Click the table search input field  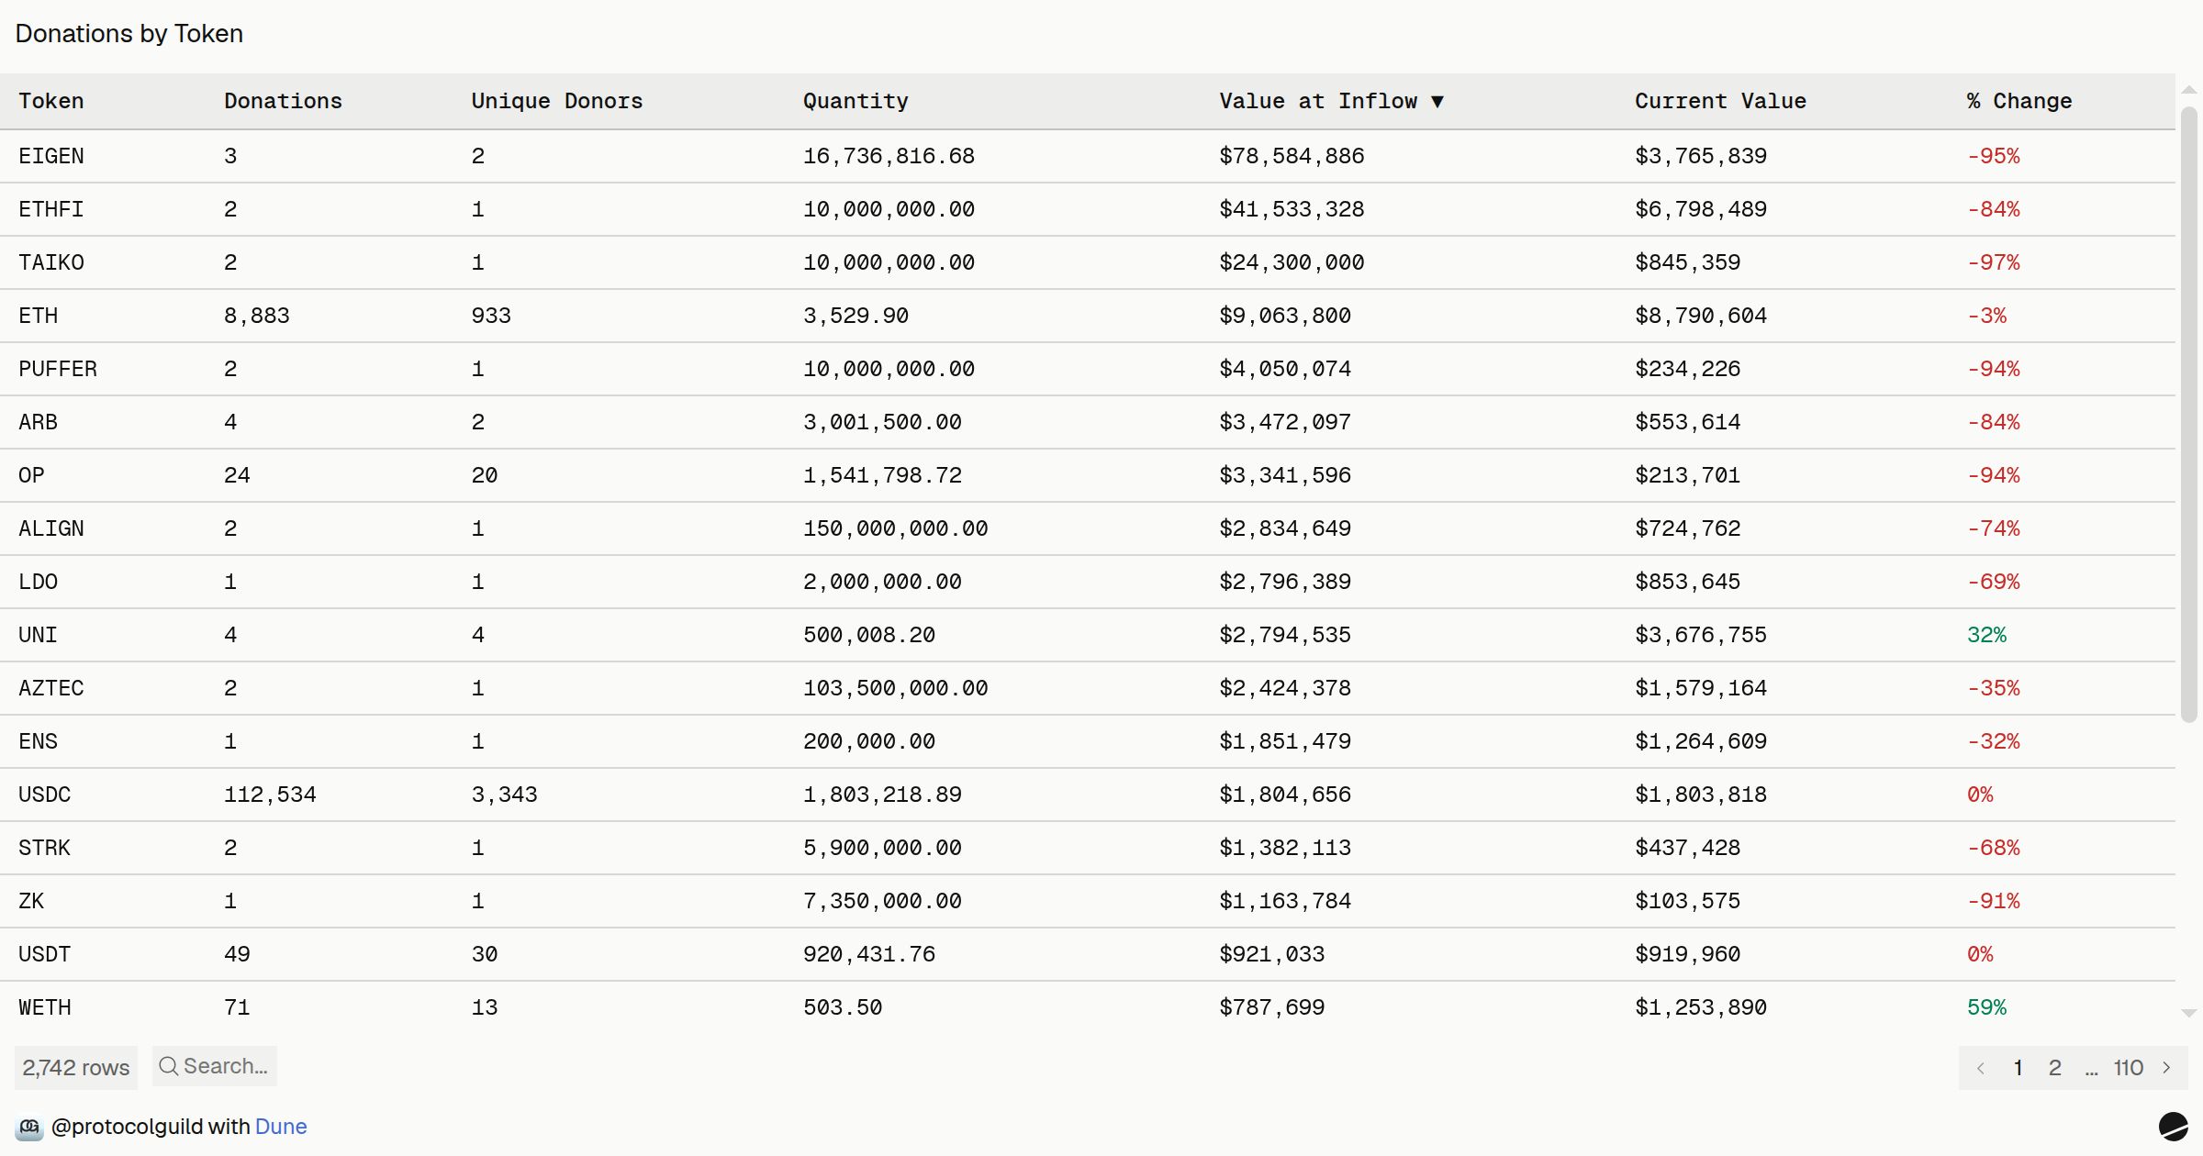[x=215, y=1066]
